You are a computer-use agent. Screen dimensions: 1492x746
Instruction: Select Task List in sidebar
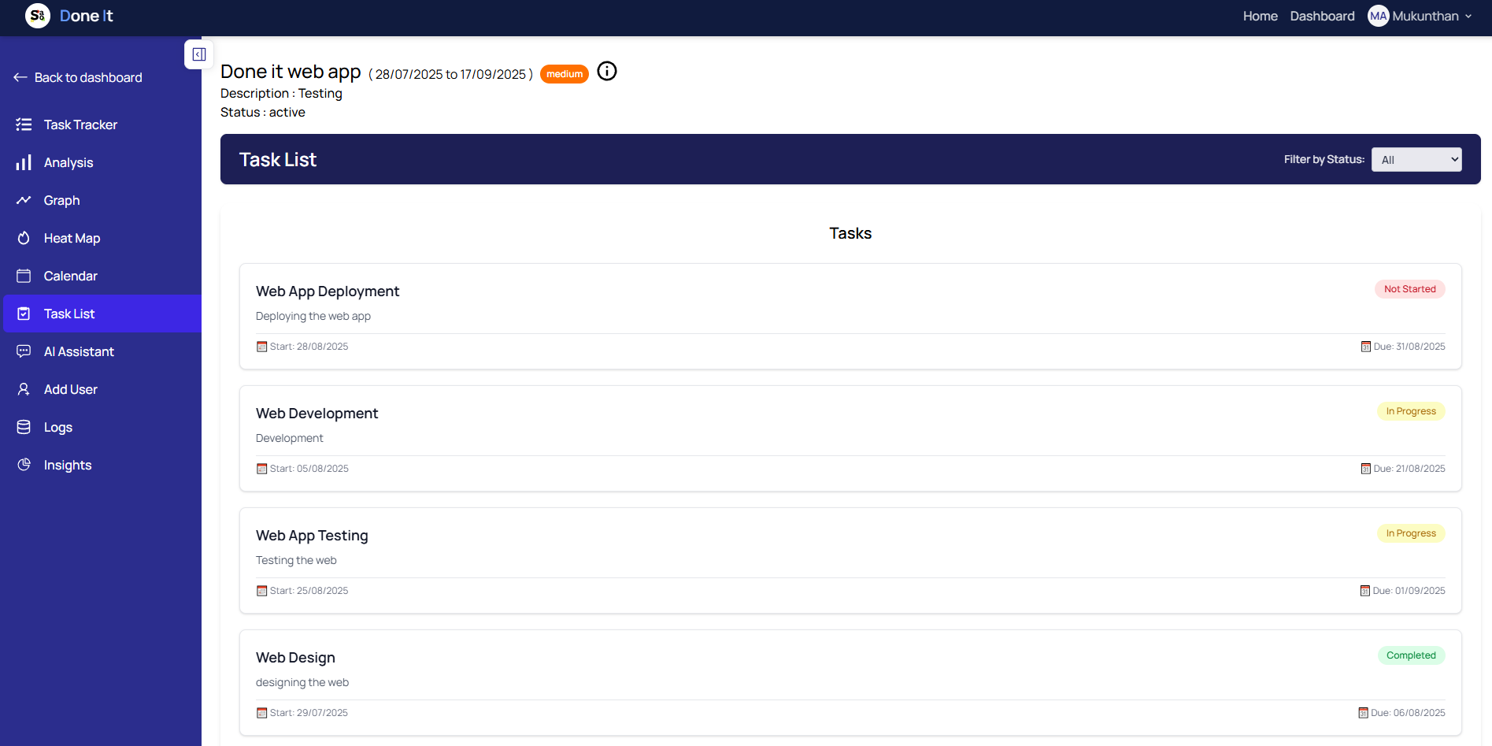tap(102, 314)
